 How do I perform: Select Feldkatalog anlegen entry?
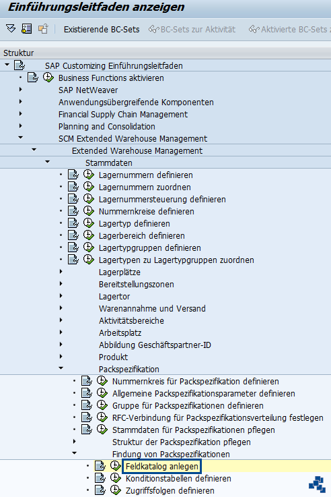(162, 466)
